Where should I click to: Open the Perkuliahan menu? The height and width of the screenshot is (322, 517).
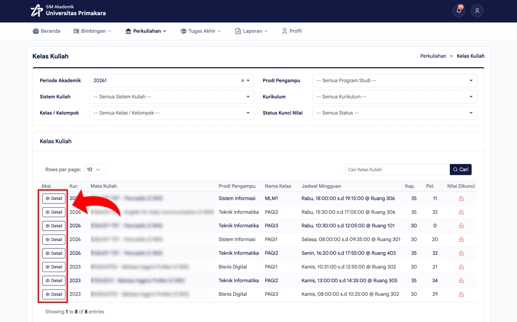[146, 31]
